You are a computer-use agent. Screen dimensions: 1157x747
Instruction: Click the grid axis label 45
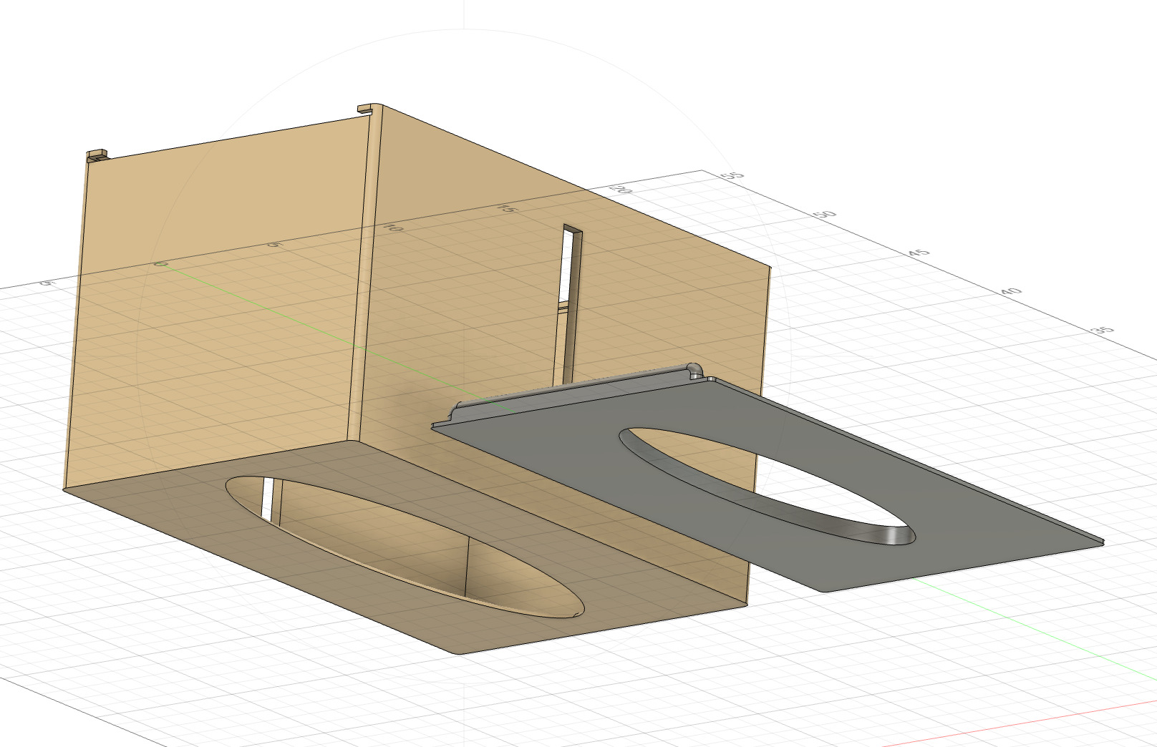[919, 253]
